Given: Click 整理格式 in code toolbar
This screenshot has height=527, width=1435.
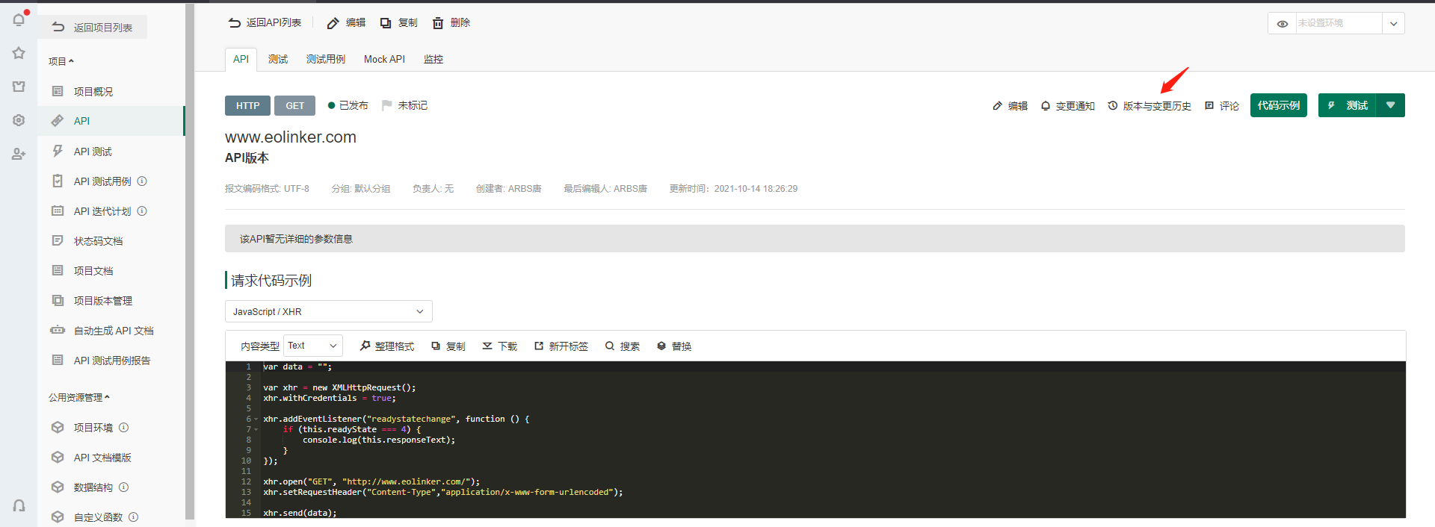Looking at the screenshot, I should [386, 346].
